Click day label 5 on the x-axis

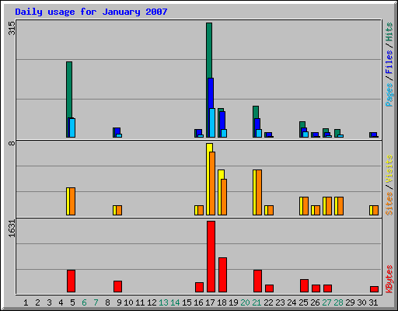click(x=72, y=302)
